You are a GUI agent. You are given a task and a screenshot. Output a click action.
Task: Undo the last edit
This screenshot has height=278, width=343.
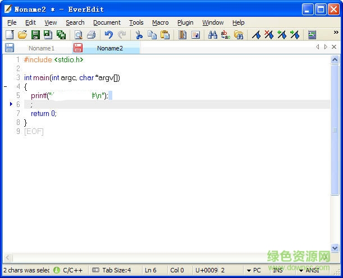[x=109, y=35]
